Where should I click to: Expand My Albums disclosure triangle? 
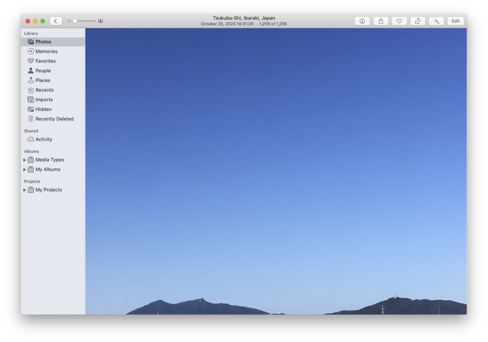coord(25,170)
